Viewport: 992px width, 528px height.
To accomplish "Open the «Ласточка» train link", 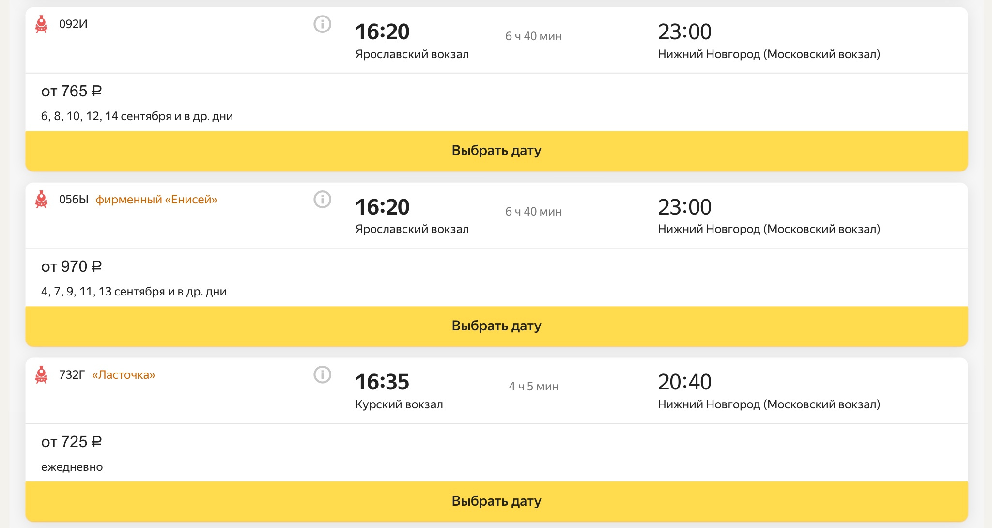I will [x=124, y=375].
